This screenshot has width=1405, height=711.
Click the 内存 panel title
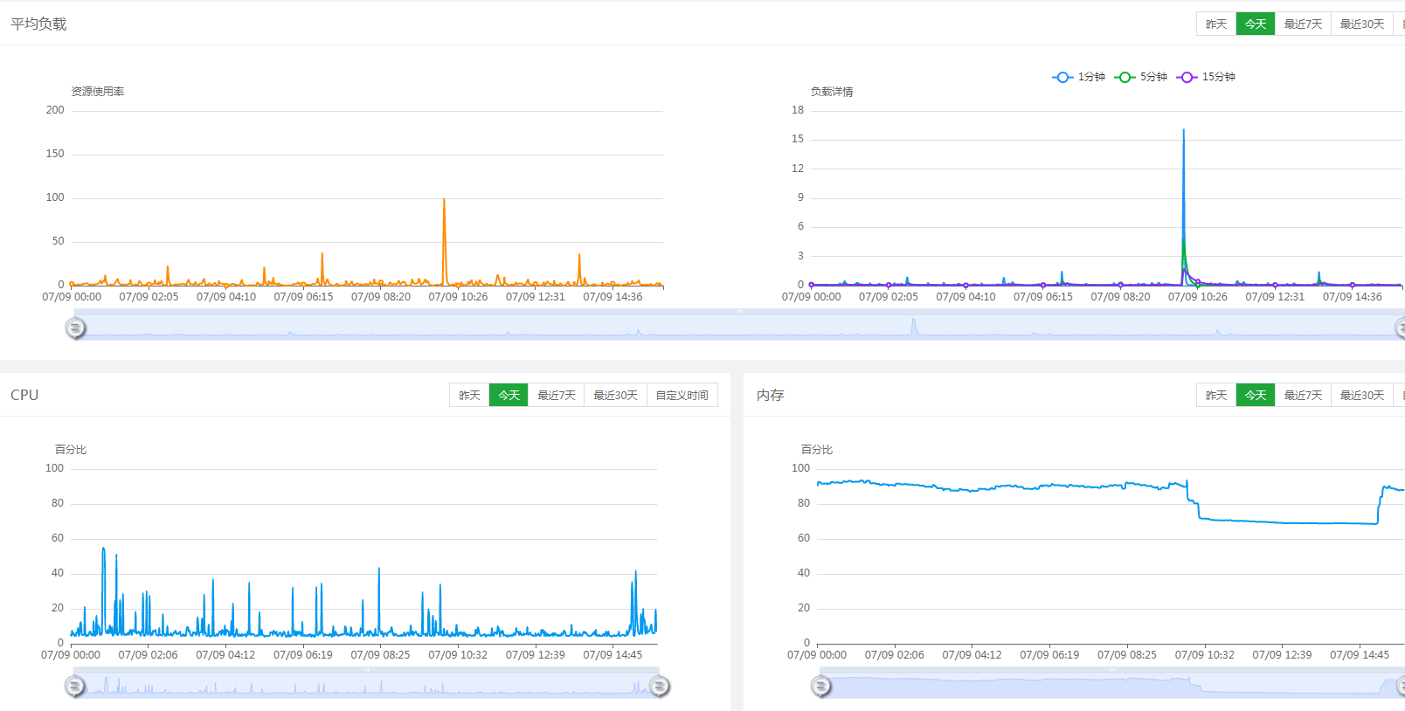[x=771, y=396]
